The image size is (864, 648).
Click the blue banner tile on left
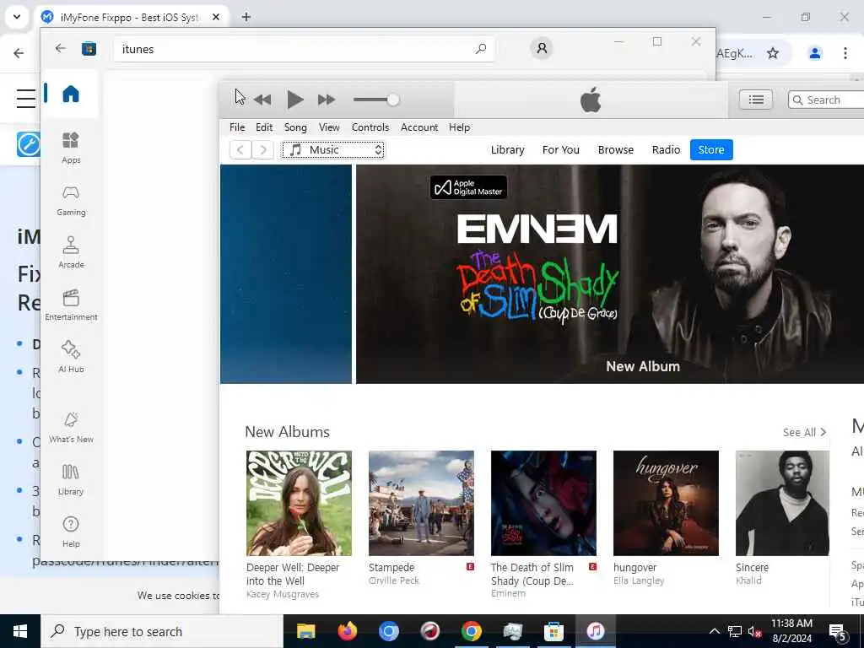(286, 274)
